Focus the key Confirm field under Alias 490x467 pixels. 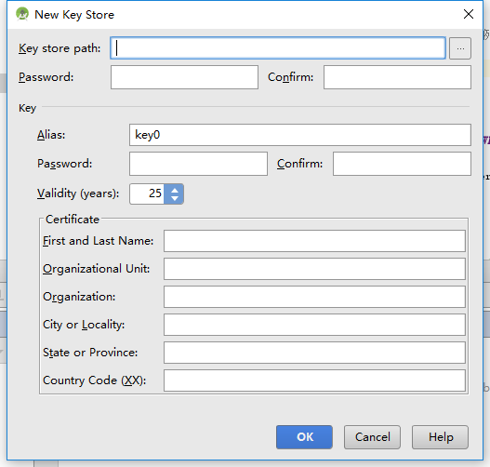[x=402, y=164]
